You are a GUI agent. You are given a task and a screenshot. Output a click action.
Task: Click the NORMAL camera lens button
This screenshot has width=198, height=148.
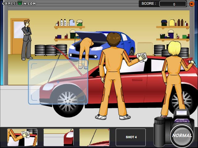point(182,136)
